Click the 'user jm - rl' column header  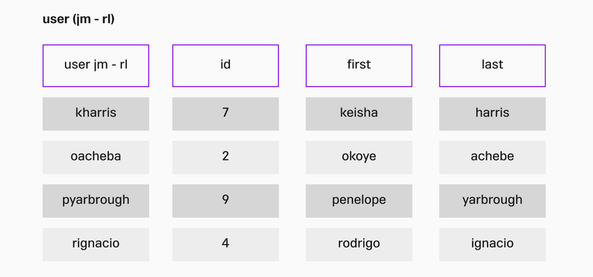tap(96, 66)
